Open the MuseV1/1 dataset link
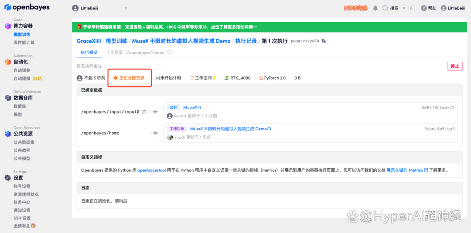 192,107
